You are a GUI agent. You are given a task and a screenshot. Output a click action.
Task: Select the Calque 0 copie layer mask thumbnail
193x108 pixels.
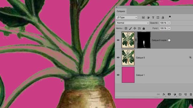click(x=144, y=40)
